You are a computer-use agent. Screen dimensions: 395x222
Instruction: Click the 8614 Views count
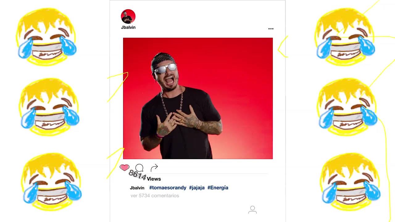(x=145, y=176)
